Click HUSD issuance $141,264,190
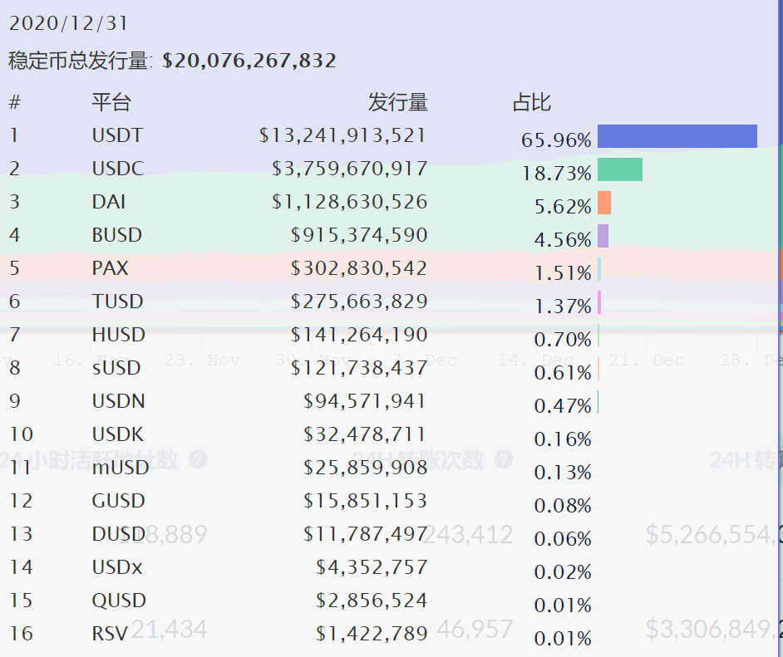The width and height of the screenshot is (783, 657). click(359, 335)
